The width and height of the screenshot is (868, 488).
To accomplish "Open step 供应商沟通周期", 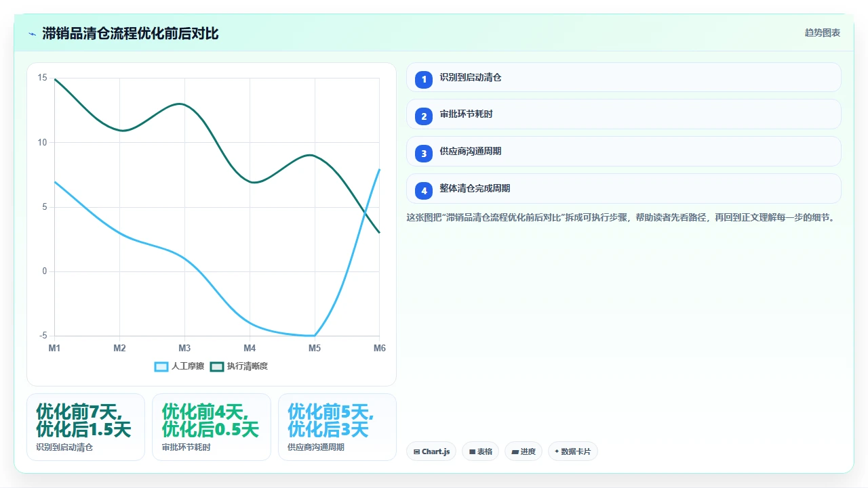I will (x=624, y=152).
